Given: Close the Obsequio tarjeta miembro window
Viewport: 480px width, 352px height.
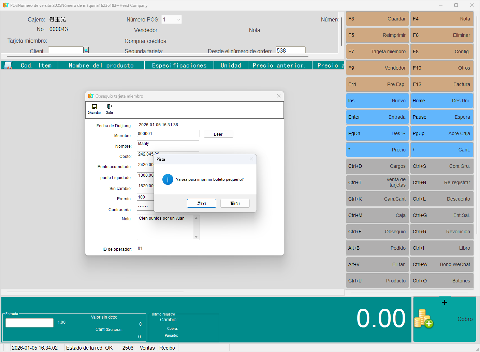Looking at the screenshot, I should pos(279,96).
